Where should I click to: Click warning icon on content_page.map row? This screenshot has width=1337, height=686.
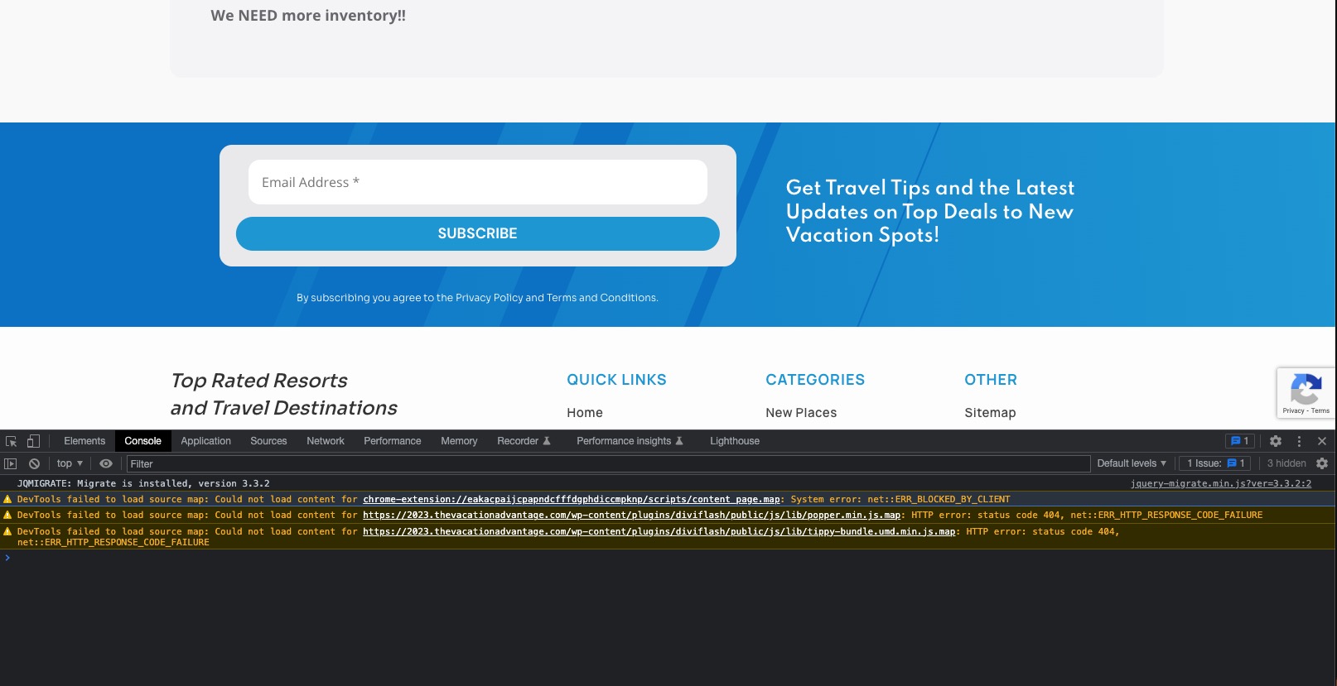coord(7,499)
